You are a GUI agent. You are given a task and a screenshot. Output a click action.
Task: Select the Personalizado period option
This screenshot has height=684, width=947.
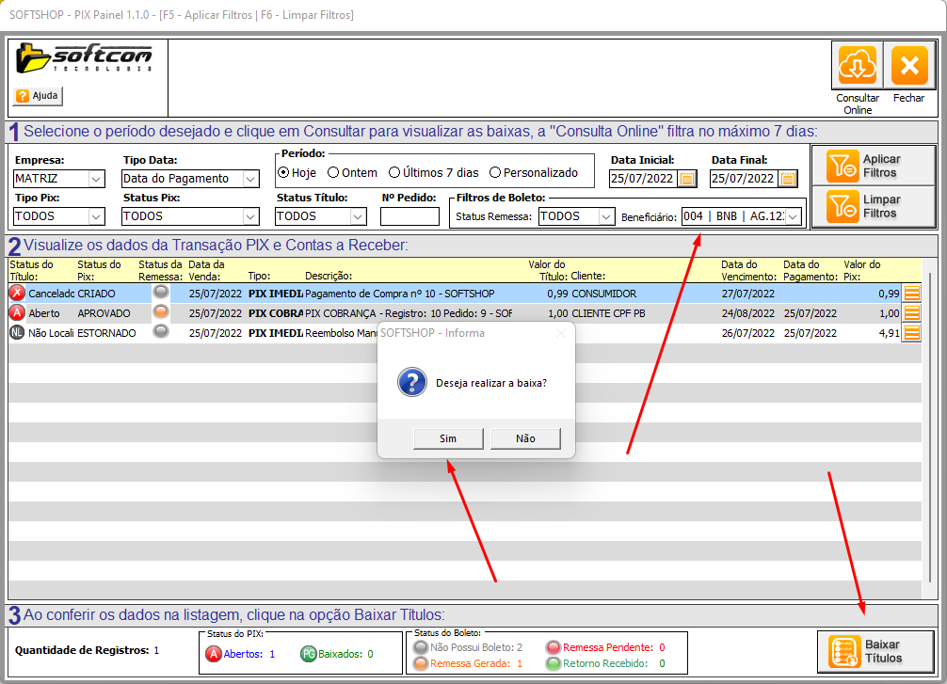495,173
